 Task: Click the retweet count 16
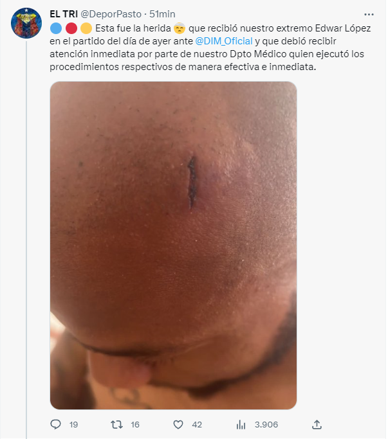click(135, 425)
